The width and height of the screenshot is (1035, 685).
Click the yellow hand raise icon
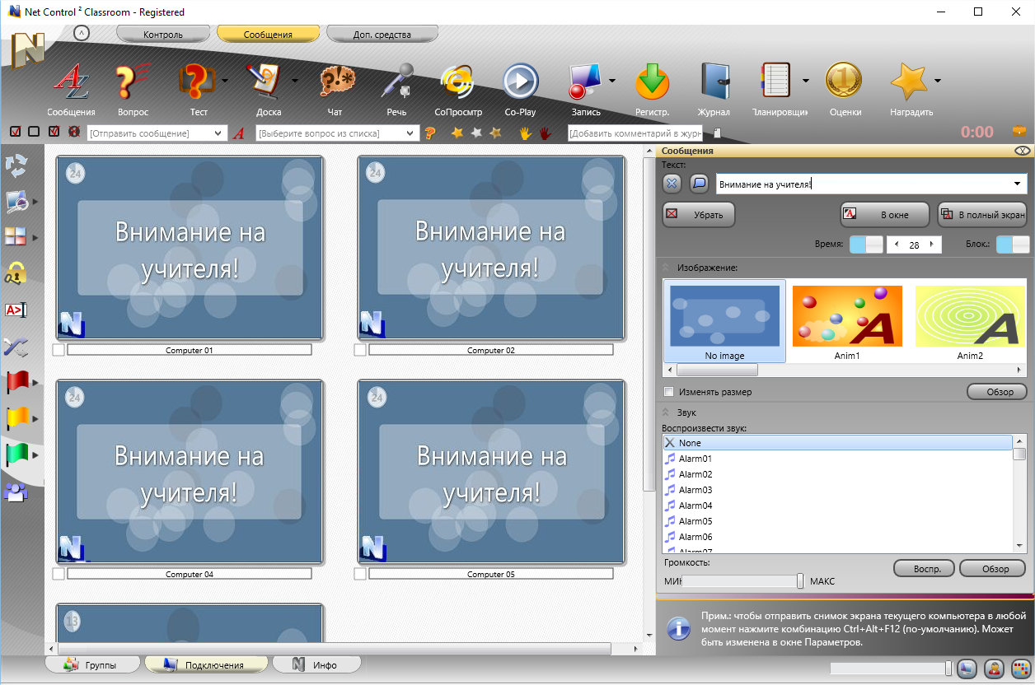pos(525,133)
